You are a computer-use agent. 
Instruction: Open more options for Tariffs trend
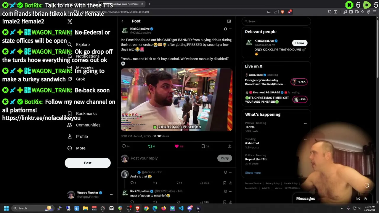306,124
